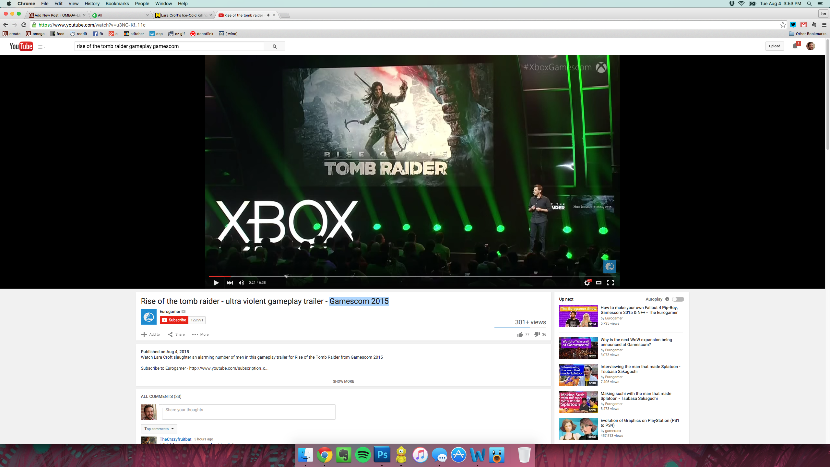Click the Eurogamer channel avatar

(149, 317)
